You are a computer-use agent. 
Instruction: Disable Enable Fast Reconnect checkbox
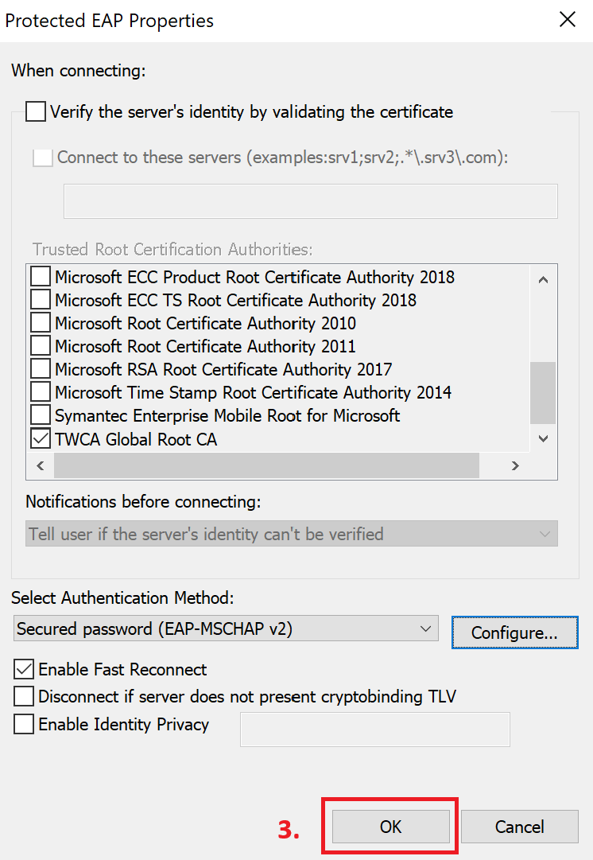coord(25,669)
